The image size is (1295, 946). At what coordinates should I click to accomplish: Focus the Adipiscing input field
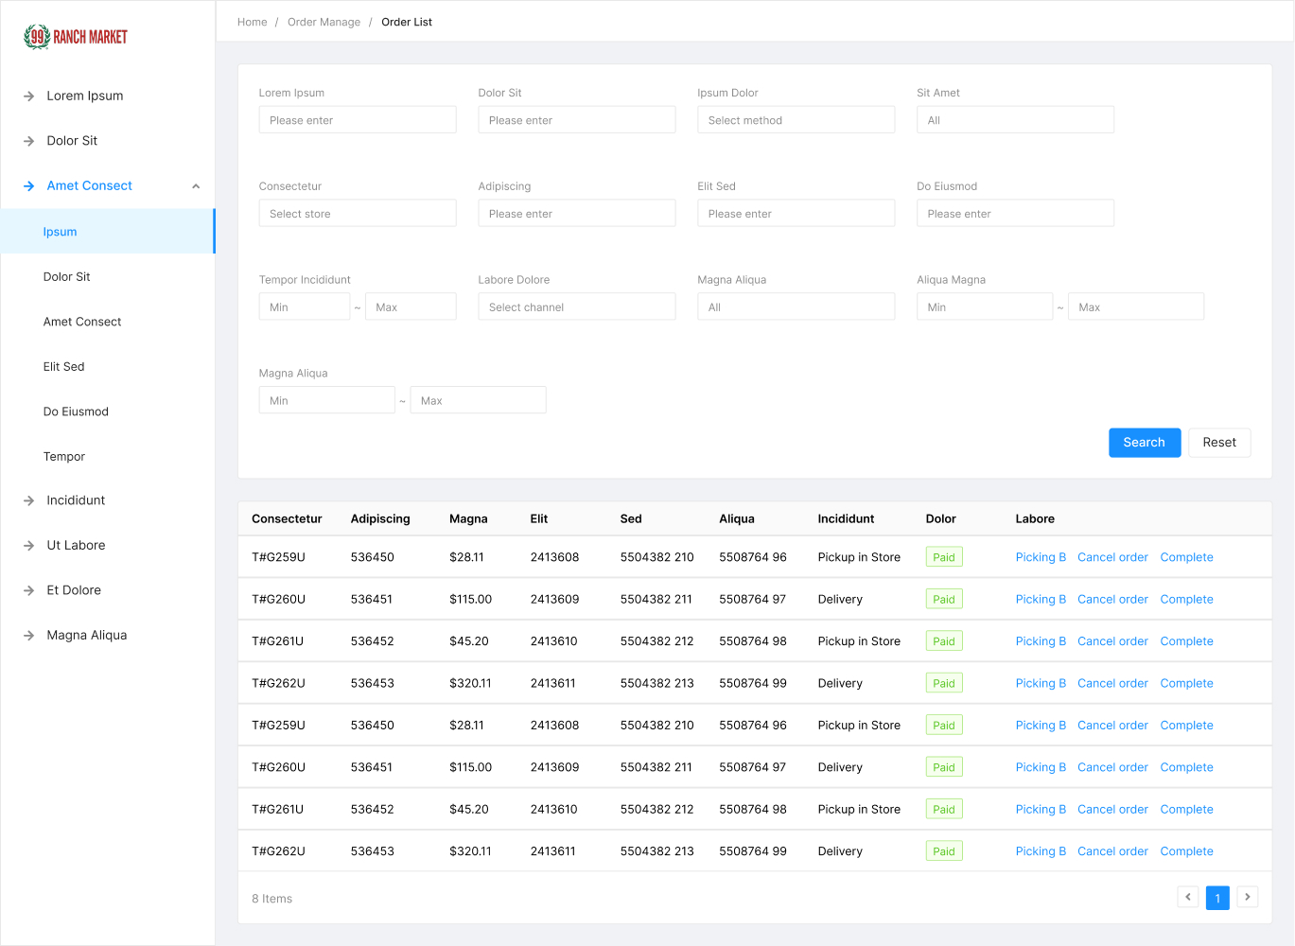pyautogui.click(x=577, y=214)
